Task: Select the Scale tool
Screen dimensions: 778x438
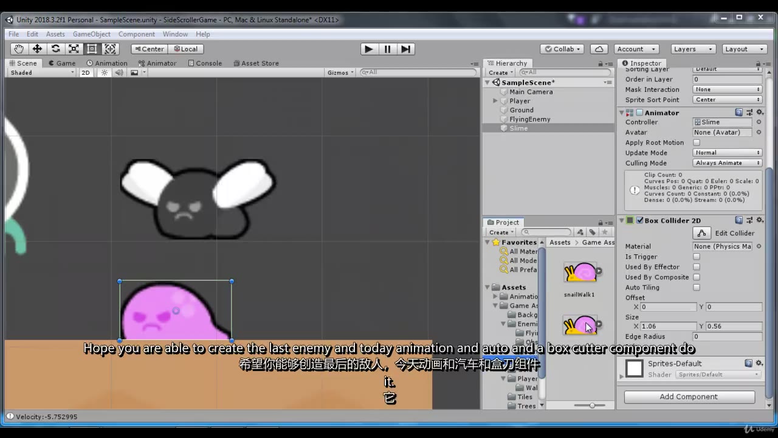Action: pos(74,49)
